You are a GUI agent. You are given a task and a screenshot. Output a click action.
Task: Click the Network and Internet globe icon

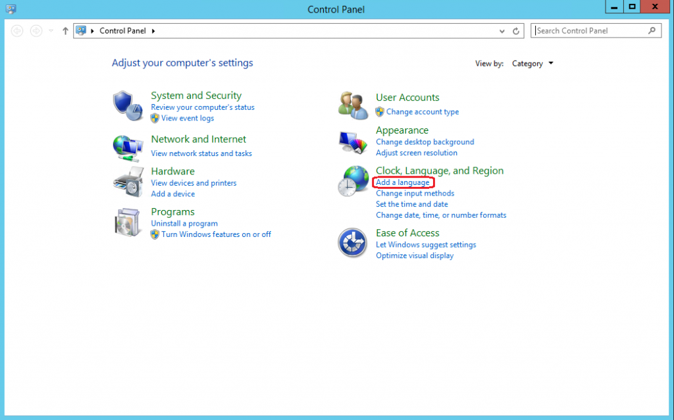128,148
